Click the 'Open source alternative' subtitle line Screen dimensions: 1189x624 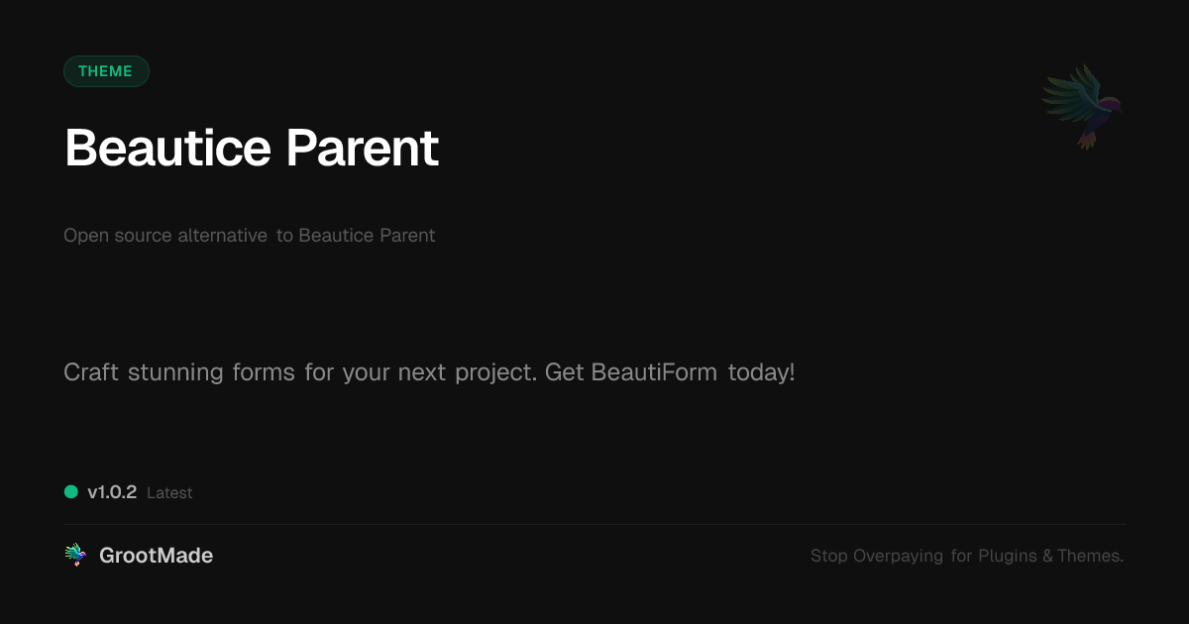pyautogui.click(x=249, y=236)
